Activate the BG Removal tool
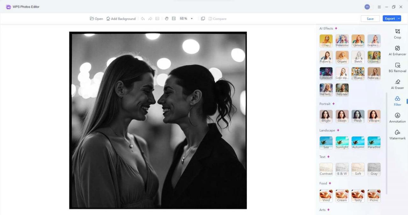The width and height of the screenshot is (408, 215). point(397,68)
